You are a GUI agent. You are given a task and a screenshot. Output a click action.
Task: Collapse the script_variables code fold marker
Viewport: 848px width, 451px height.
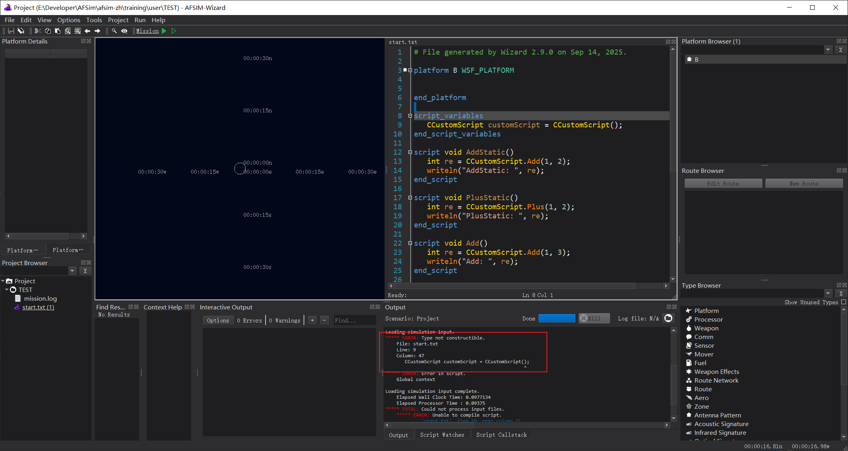click(x=410, y=116)
